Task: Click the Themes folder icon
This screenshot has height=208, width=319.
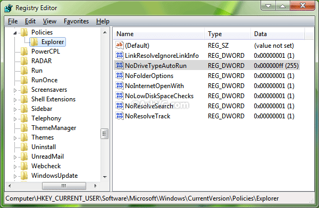Action: 24,137
